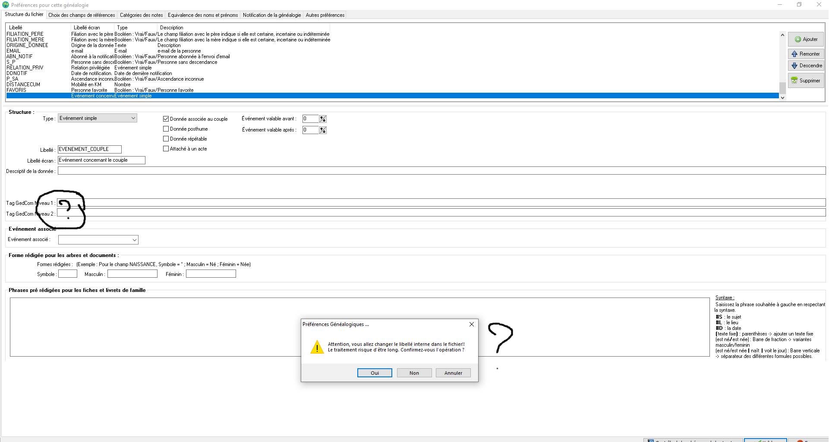
Task: Click the green Ajouter plus icon
Action: [797, 39]
